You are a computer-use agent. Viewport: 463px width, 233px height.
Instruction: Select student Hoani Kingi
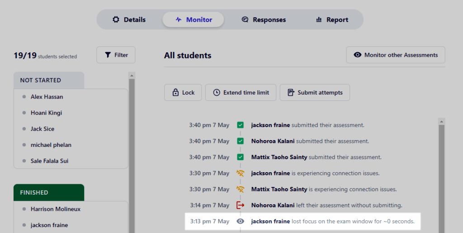(x=47, y=113)
